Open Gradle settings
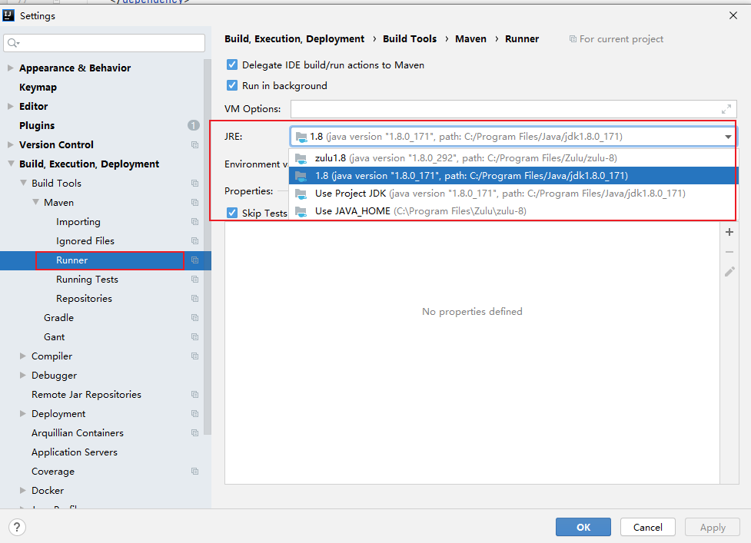The width and height of the screenshot is (751, 543). pos(59,318)
